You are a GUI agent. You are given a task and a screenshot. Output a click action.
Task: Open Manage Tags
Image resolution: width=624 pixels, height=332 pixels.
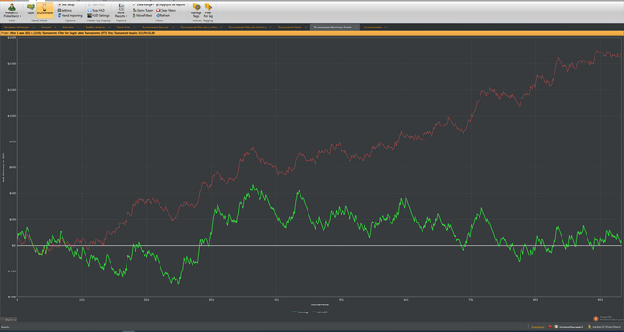[196, 11]
